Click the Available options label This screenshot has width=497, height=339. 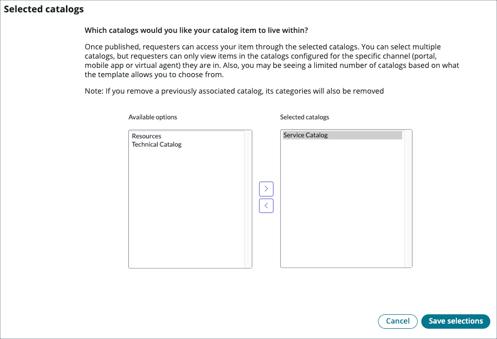click(152, 117)
